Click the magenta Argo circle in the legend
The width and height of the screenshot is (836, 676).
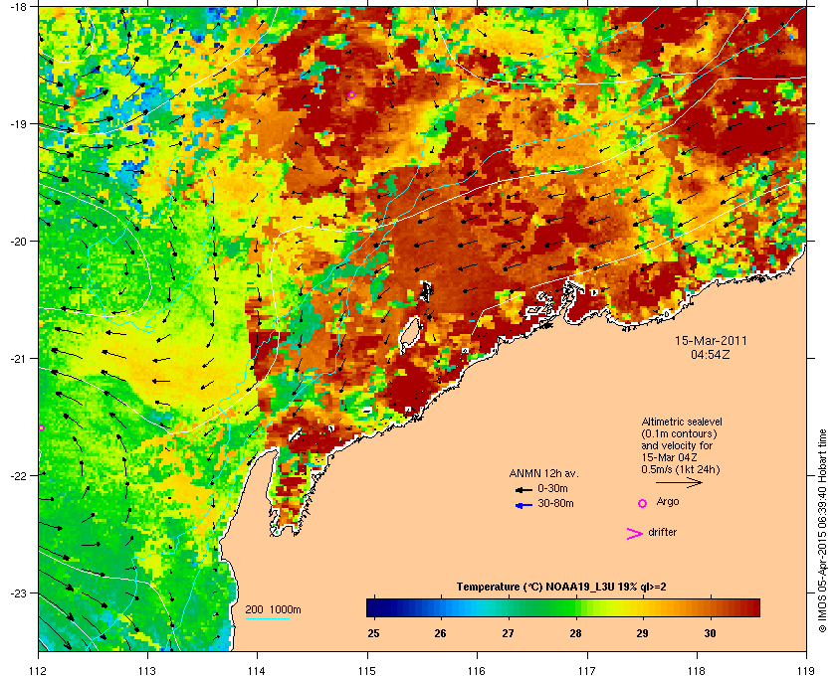pos(642,503)
